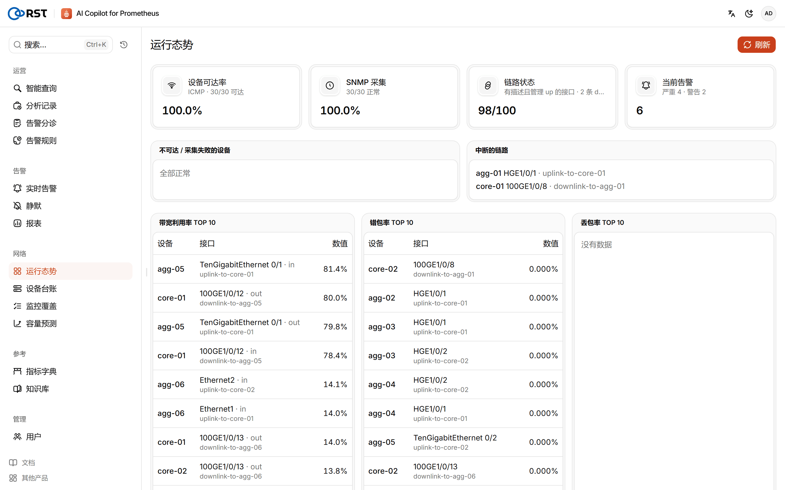
Task: Click the RST logo
Action: [x=27, y=13]
